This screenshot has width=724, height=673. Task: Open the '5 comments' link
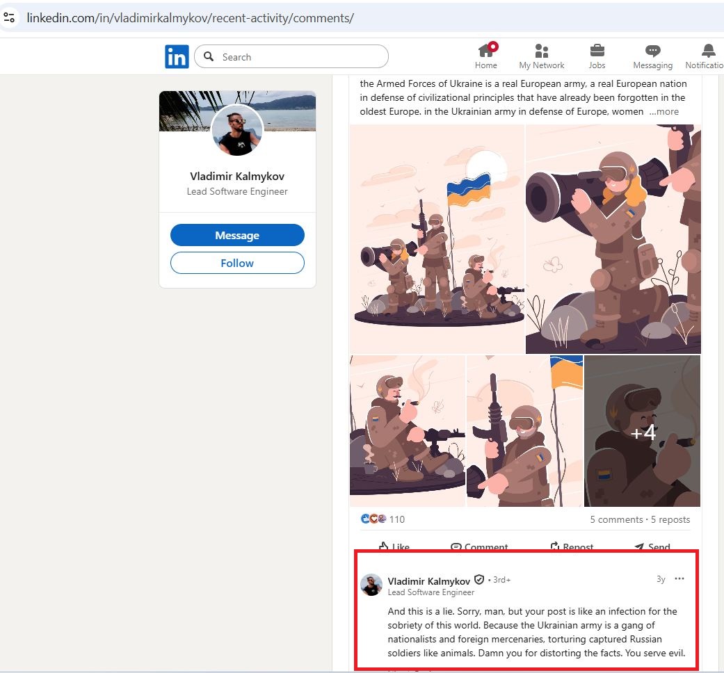[x=616, y=519]
